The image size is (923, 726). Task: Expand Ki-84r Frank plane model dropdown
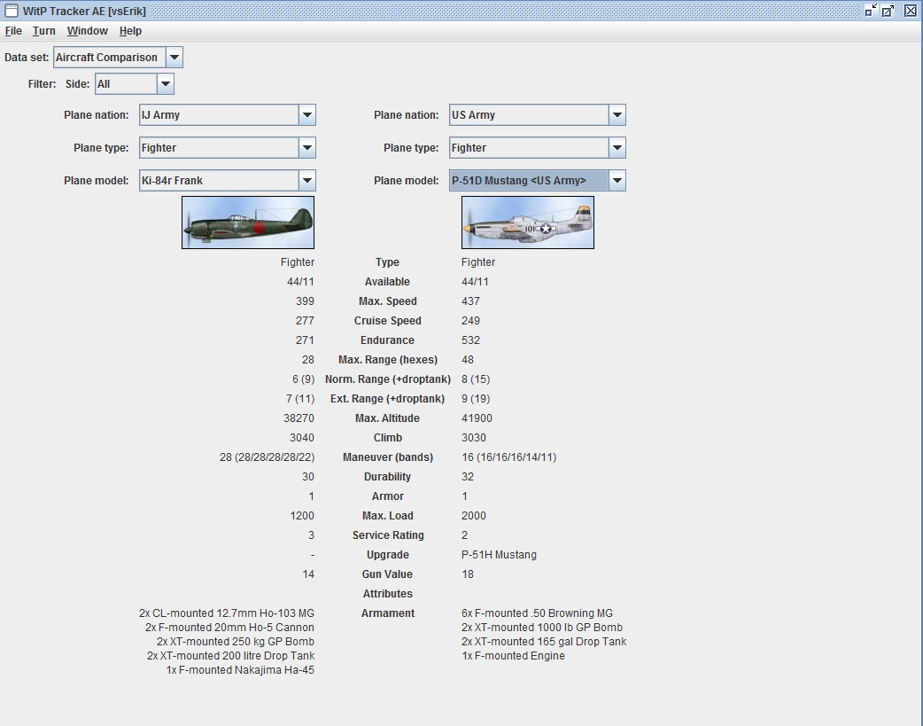(307, 180)
